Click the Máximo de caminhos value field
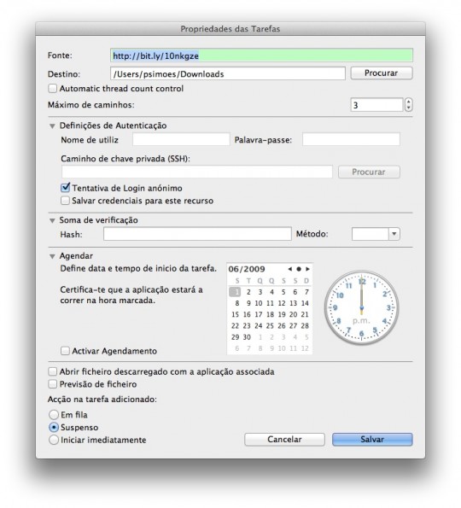 point(376,105)
